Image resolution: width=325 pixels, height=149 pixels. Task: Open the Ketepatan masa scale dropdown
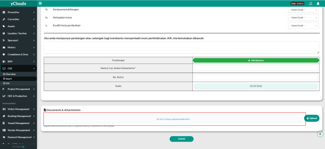point(303,18)
